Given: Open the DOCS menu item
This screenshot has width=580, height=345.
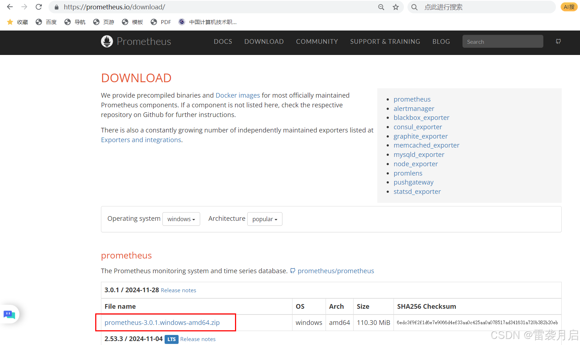Looking at the screenshot, I should [223, 42].
